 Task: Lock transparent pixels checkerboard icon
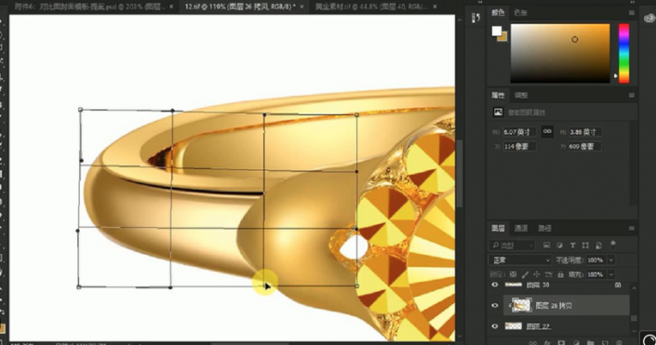point(514,274)
